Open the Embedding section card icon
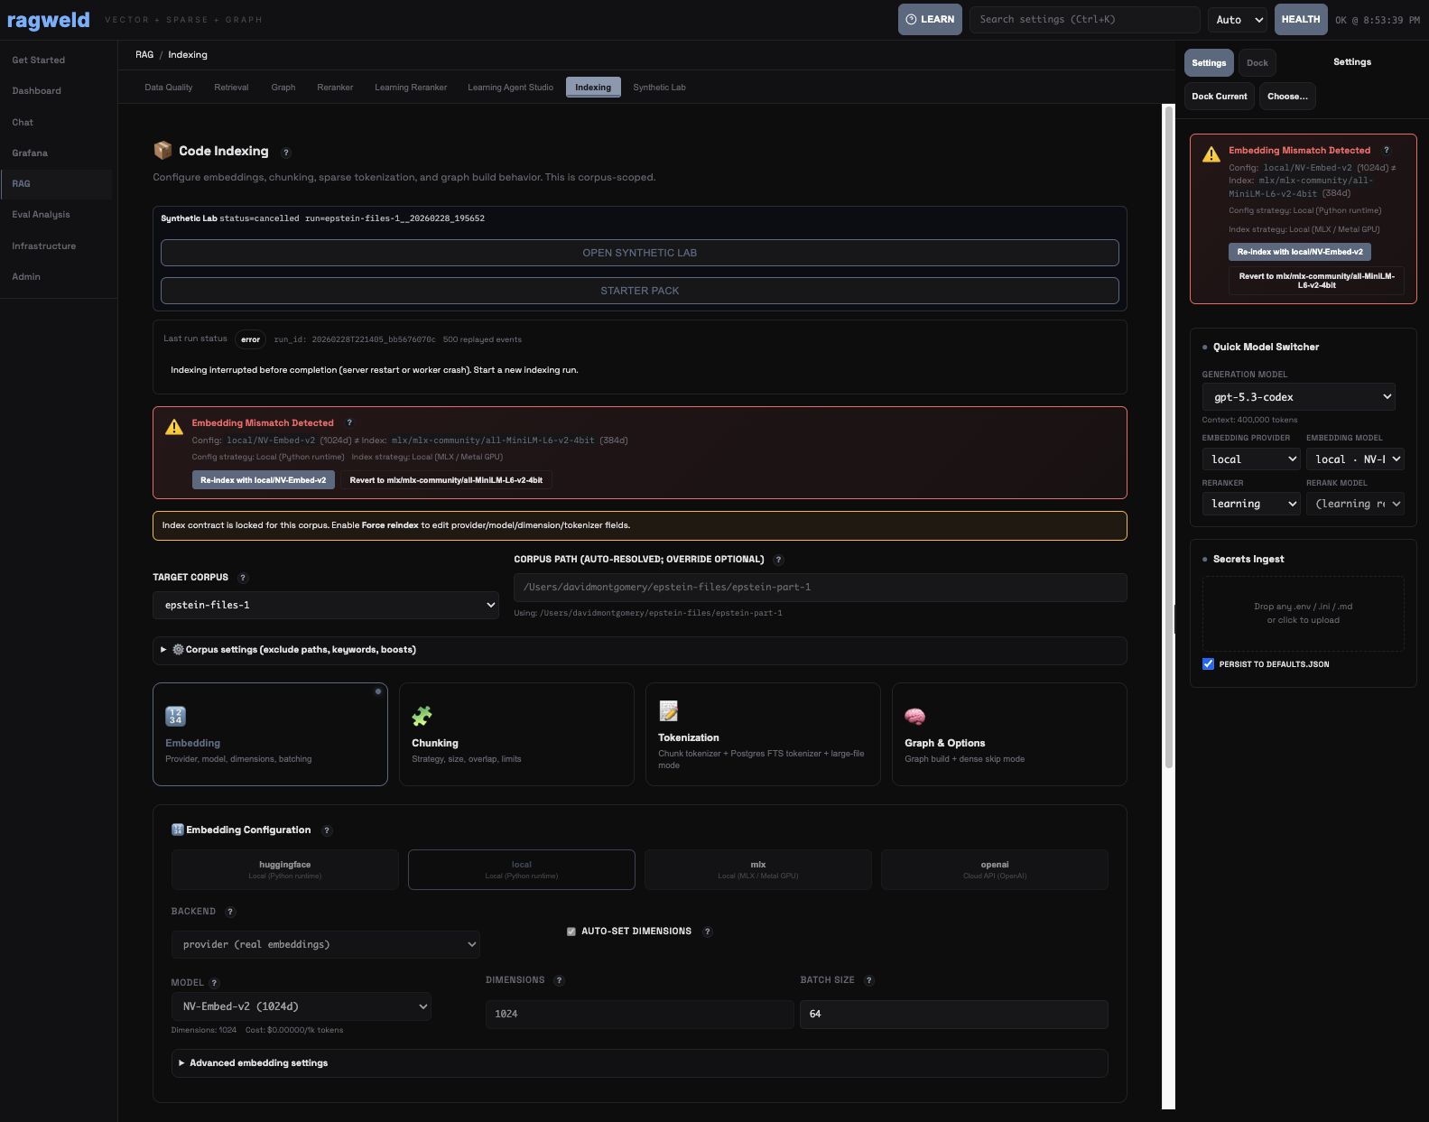Screen dimensions: 1429x1122 175,716
